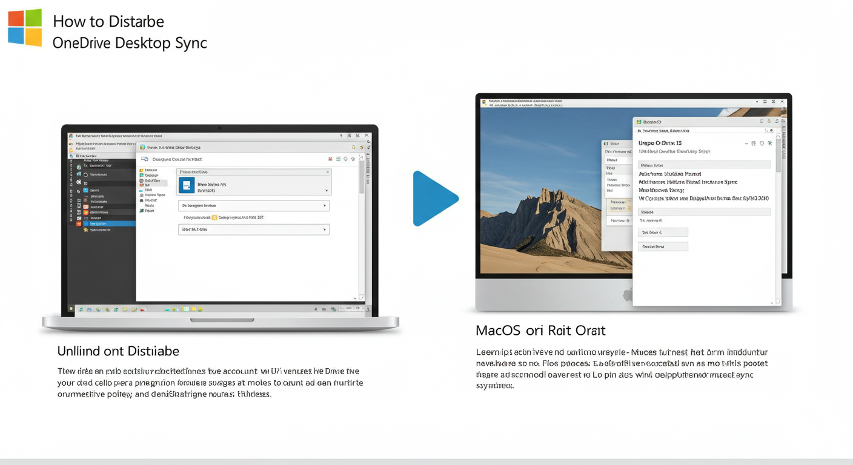Click the red icon in laptop dialog header
The height and width of the screenshot is (465, 853).
point(330,159)
